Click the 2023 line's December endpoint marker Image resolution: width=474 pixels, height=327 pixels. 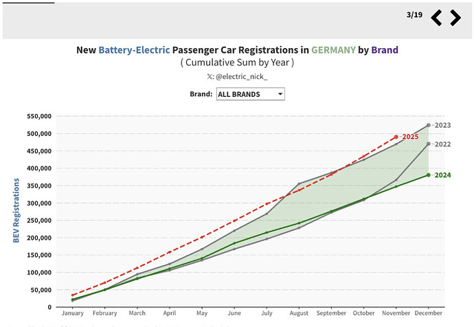click(x=429, y=125)
